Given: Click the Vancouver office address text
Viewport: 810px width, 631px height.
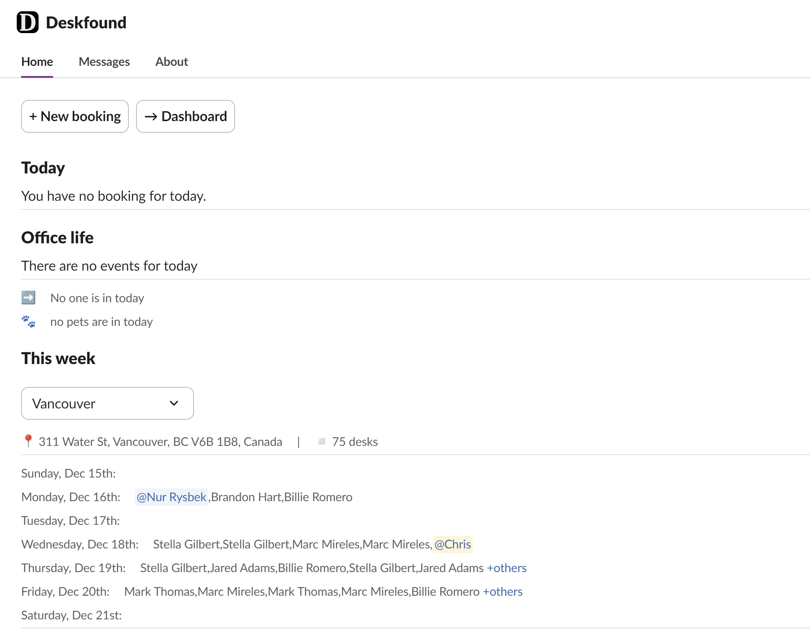Looking at the screenshot, I should point(160,442).
